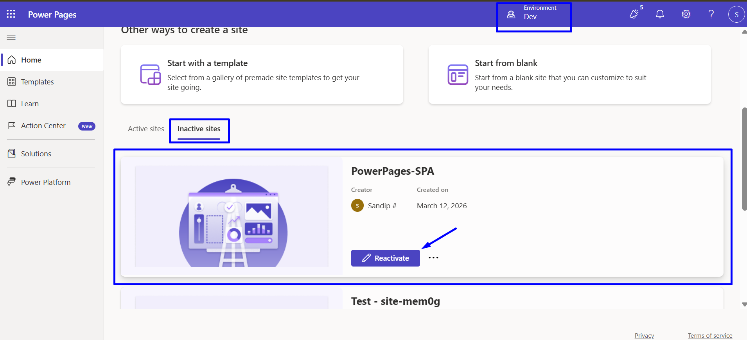This screenshot has width=747, height=340.
Task: Open Solutions in the sidebar
Action: pyautogui.click(x=36, y=154)
